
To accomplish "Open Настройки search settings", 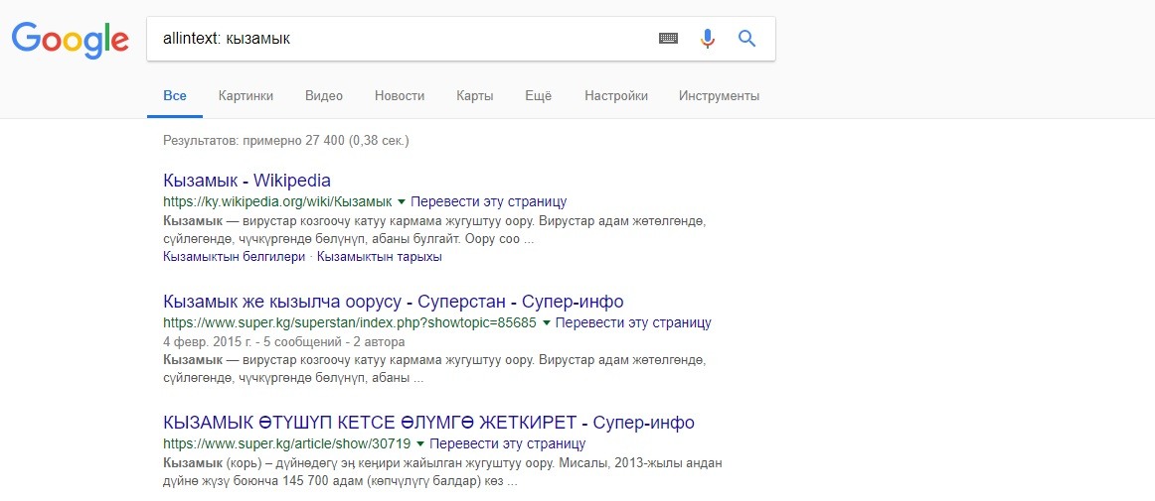I will pyautogui.click(x=616, y=96).
